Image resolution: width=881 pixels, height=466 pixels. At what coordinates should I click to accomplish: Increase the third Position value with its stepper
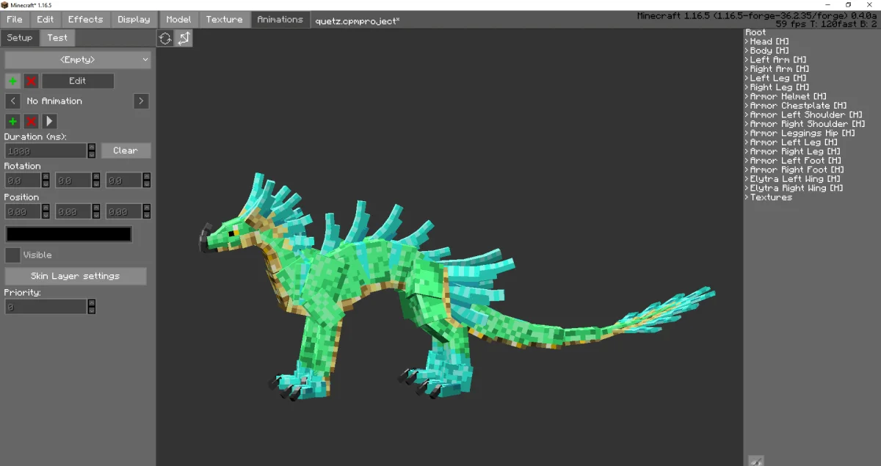pos(147,208)
